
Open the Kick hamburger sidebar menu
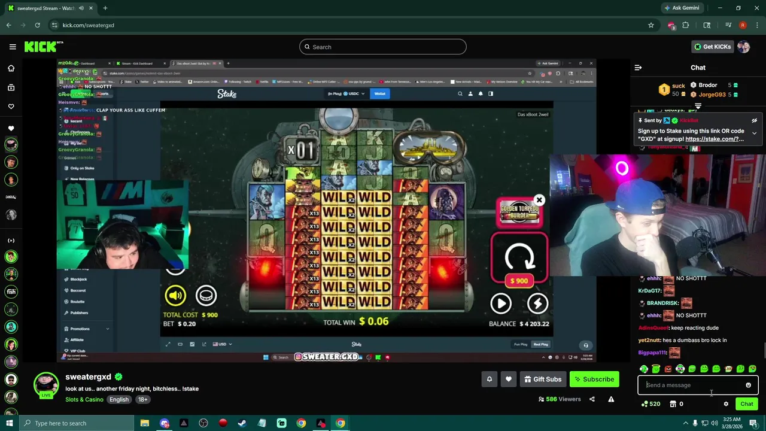point(13,47)
